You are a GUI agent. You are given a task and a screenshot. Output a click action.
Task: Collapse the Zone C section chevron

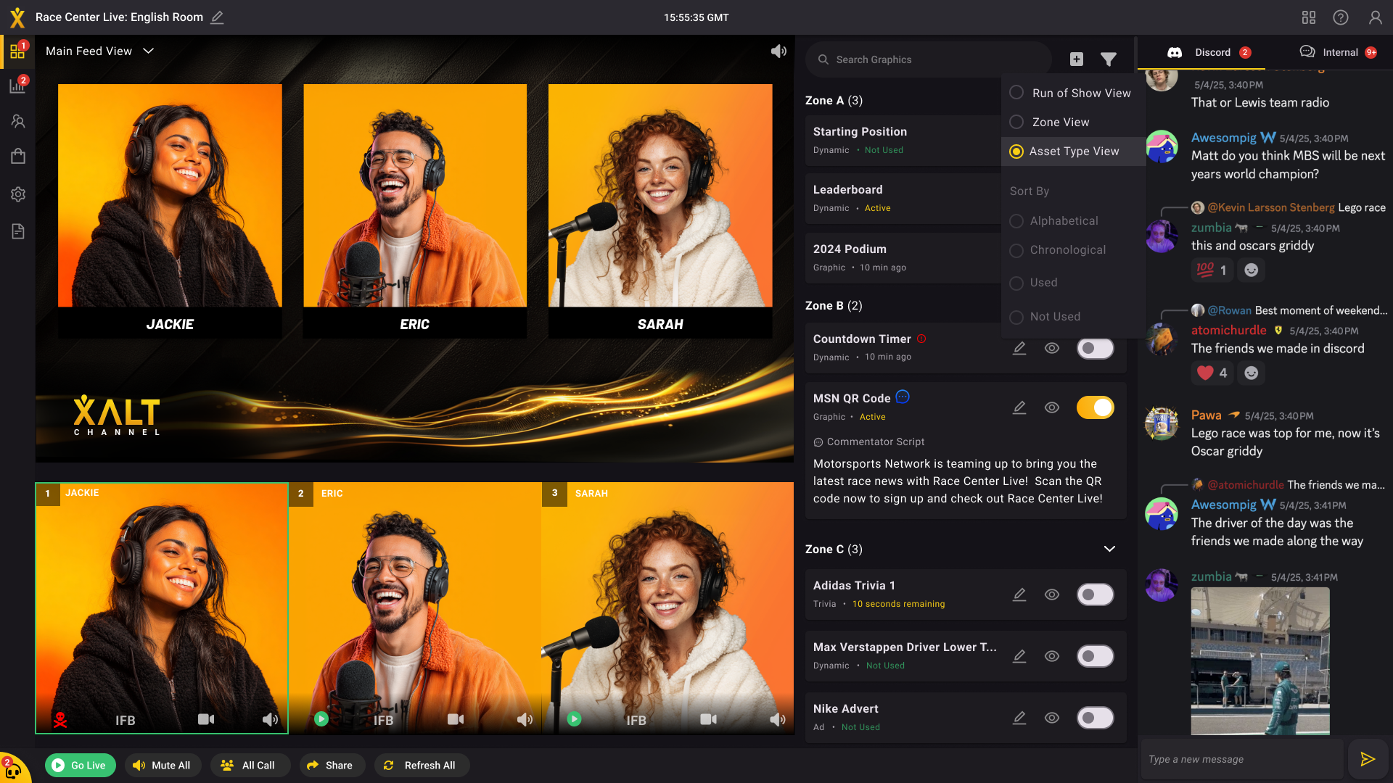pos(1109,549)
